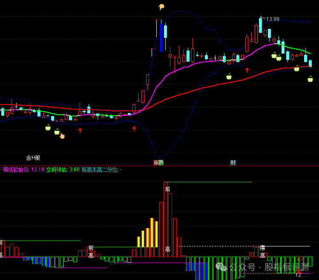
Task: Click the 13.99 high price label
Action: point(273,19)
